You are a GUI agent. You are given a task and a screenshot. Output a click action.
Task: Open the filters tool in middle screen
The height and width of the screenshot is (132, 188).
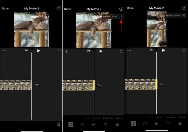point(117,124)
